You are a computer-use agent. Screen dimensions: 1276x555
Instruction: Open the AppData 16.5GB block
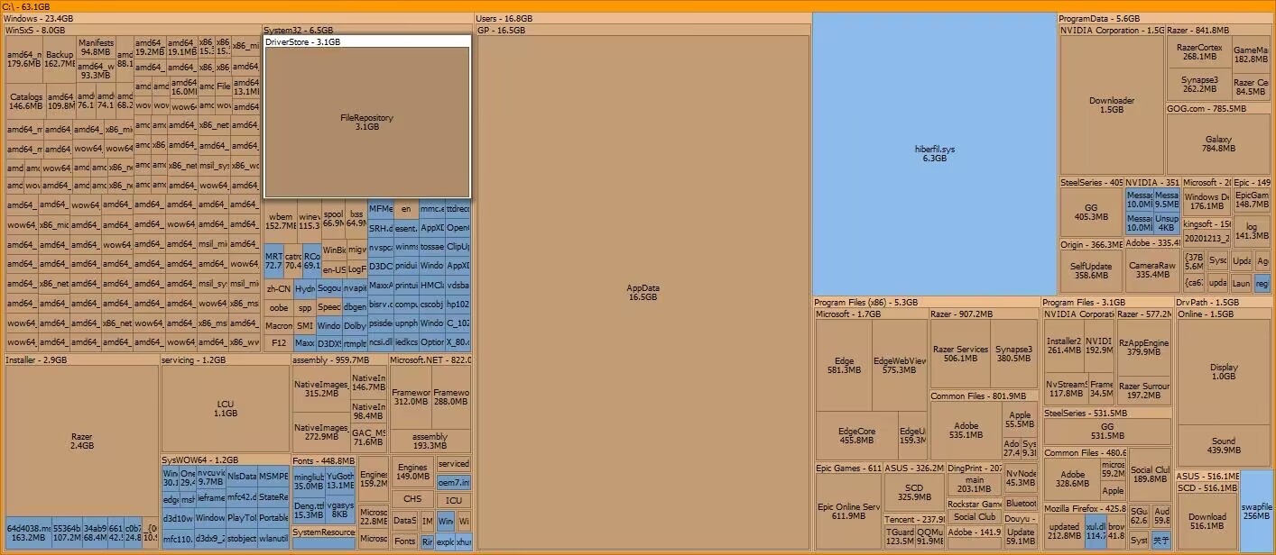pyautogui.click(x=643, y=292)
